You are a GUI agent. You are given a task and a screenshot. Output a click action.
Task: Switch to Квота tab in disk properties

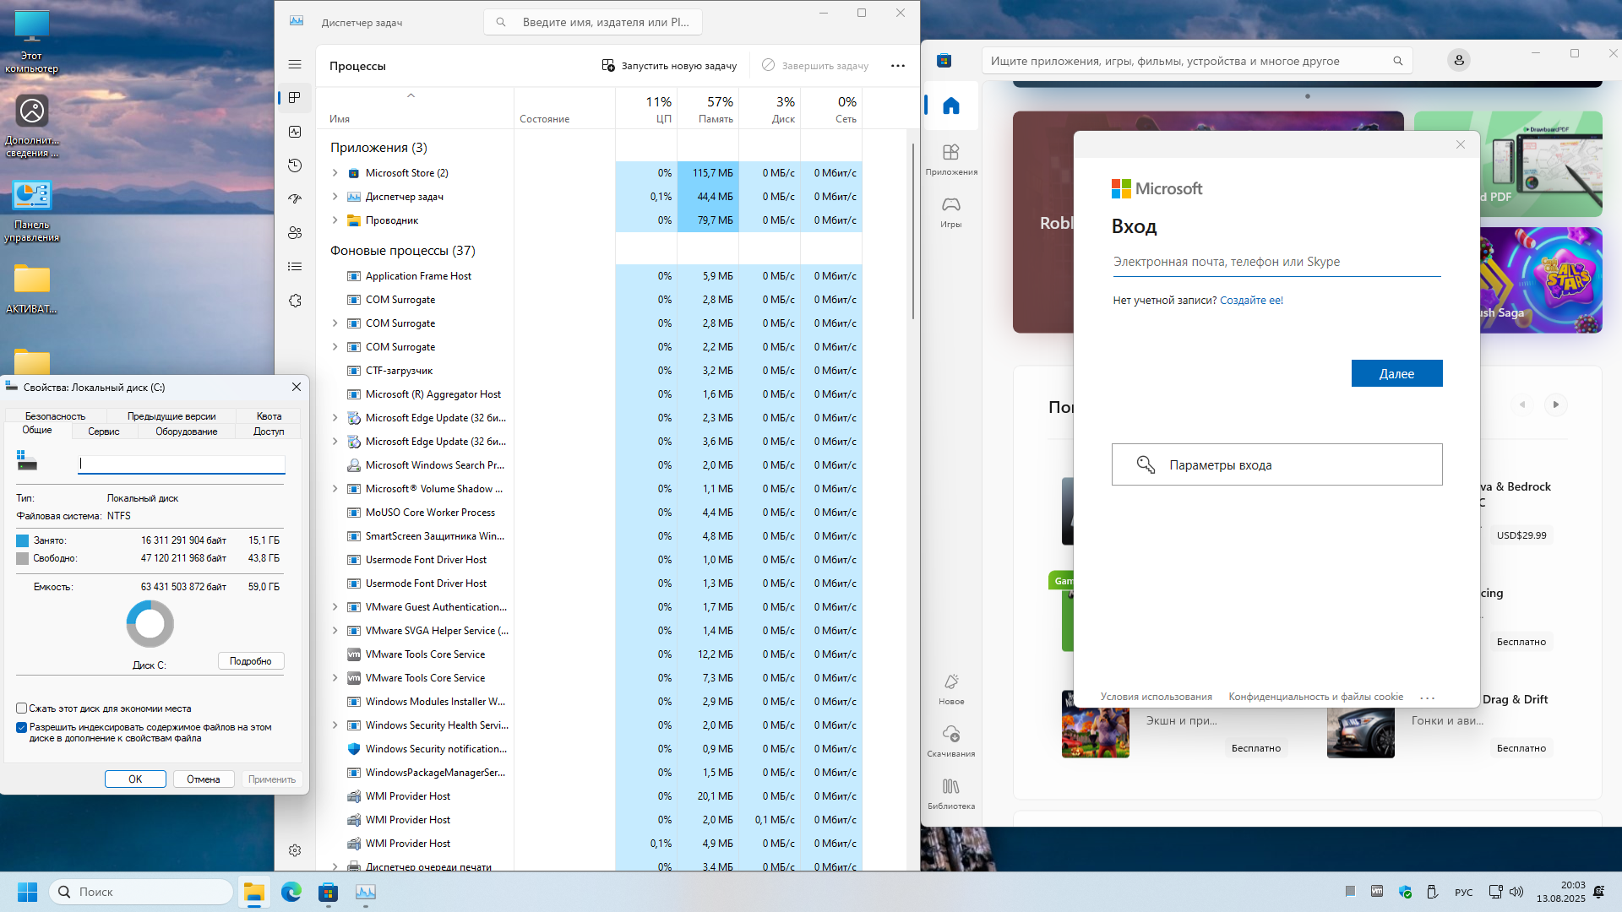pos(269,416)
